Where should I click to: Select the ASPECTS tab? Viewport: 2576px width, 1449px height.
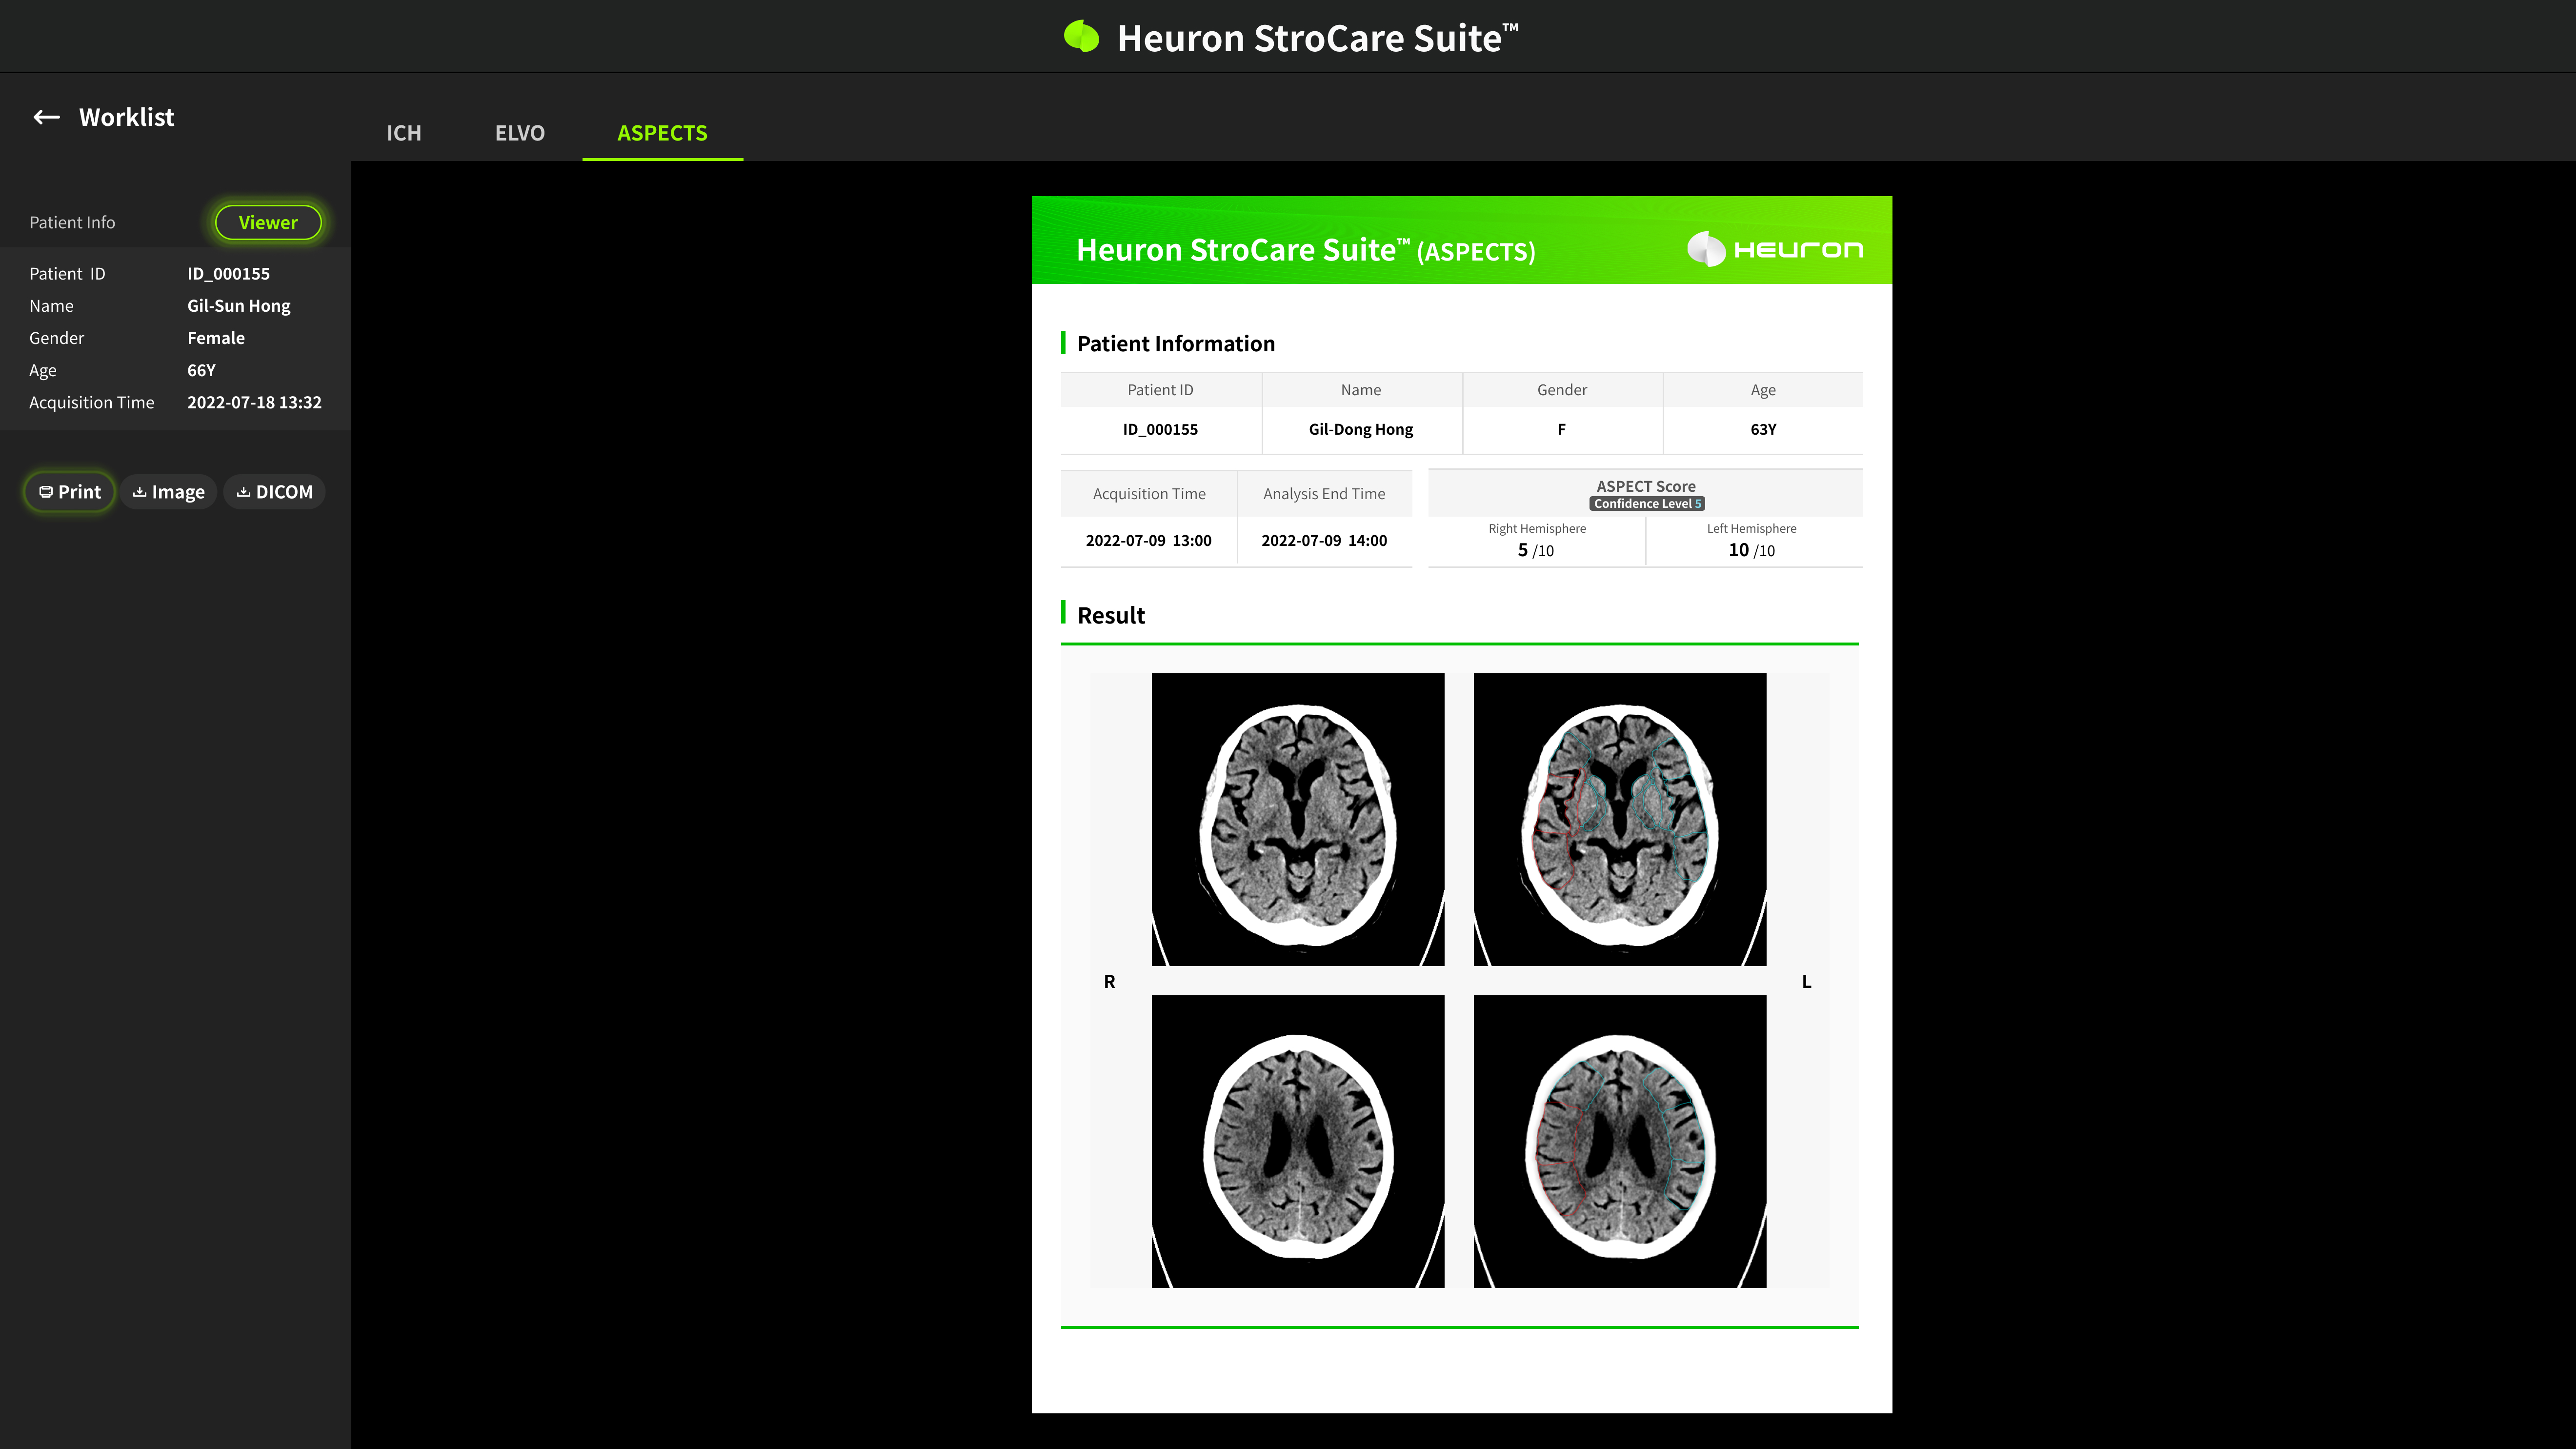pos(662,133)
